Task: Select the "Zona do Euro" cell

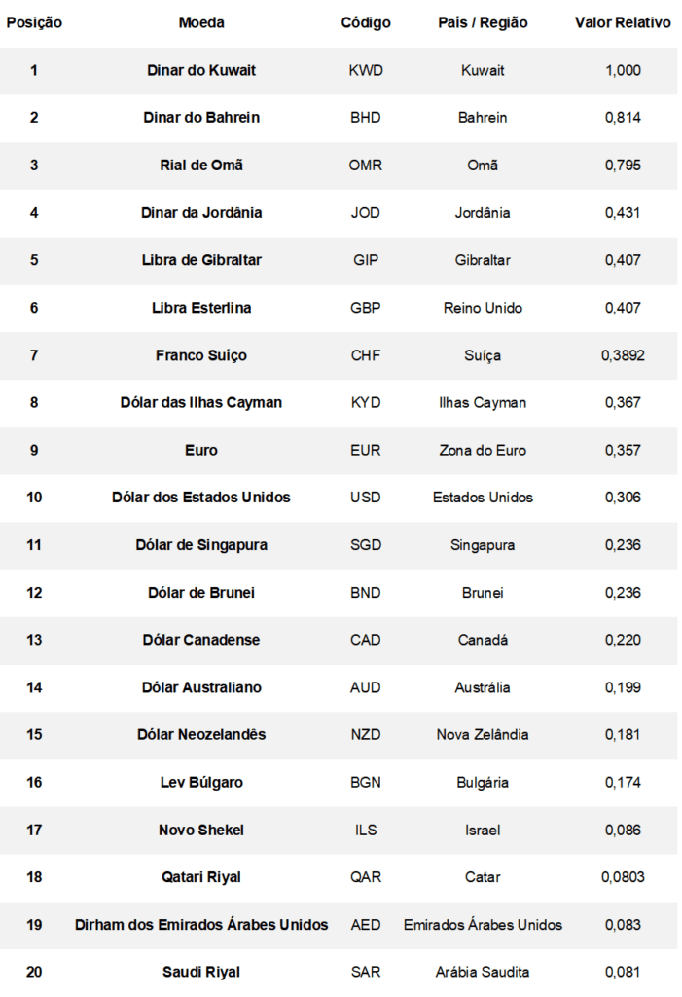Action: tap(483, 450)
